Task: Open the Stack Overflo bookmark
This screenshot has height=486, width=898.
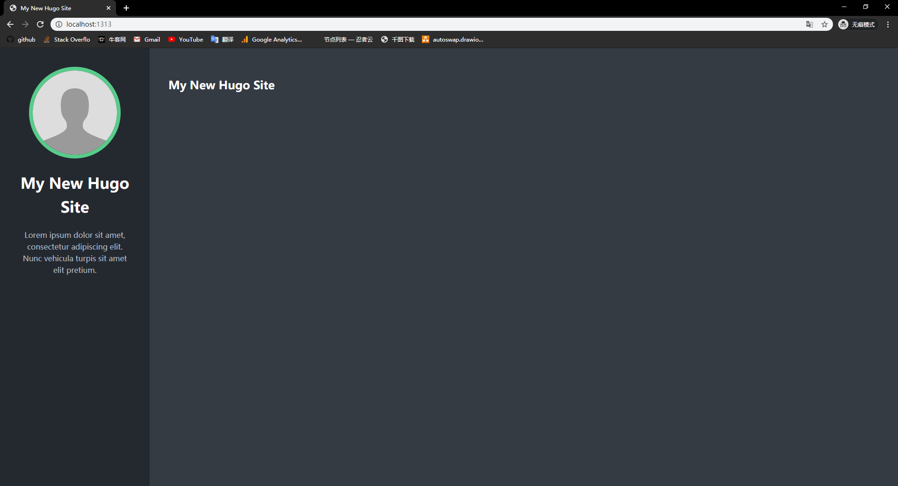Action: 67,40
